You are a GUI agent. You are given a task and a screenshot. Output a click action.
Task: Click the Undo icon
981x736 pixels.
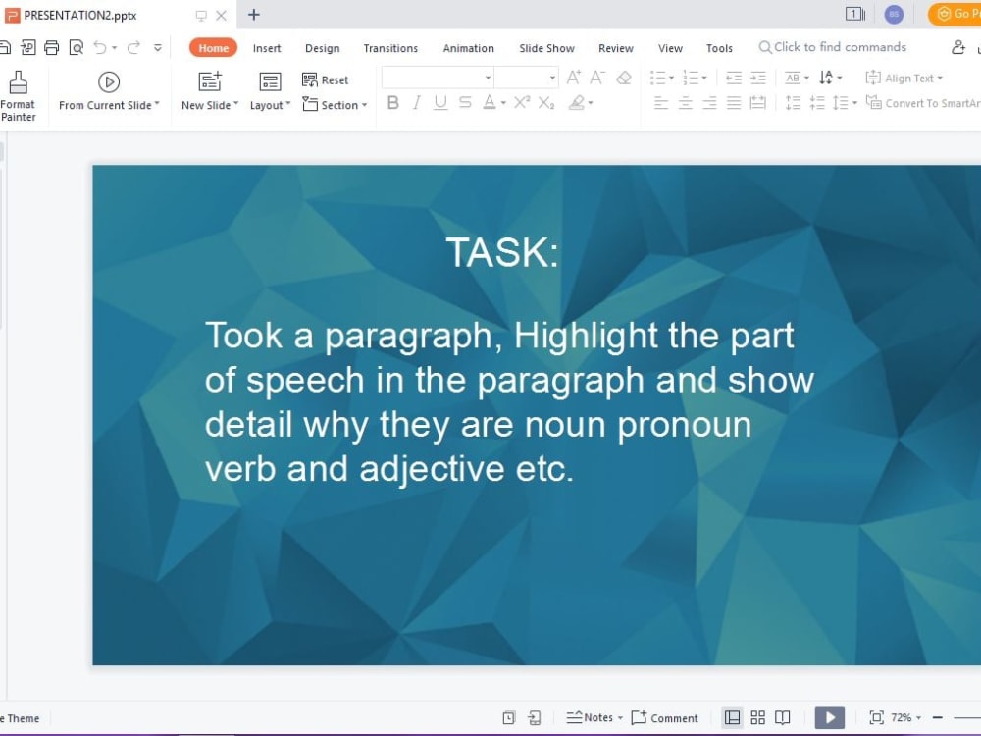tap(102, 46)
